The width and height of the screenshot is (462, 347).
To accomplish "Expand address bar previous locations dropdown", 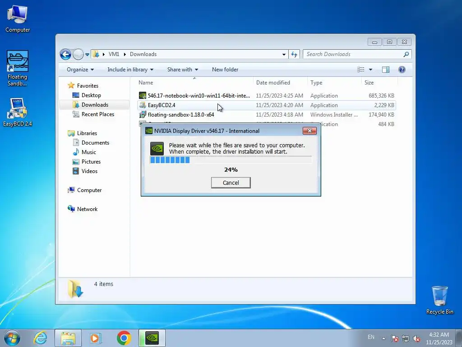I will point(284,54).
